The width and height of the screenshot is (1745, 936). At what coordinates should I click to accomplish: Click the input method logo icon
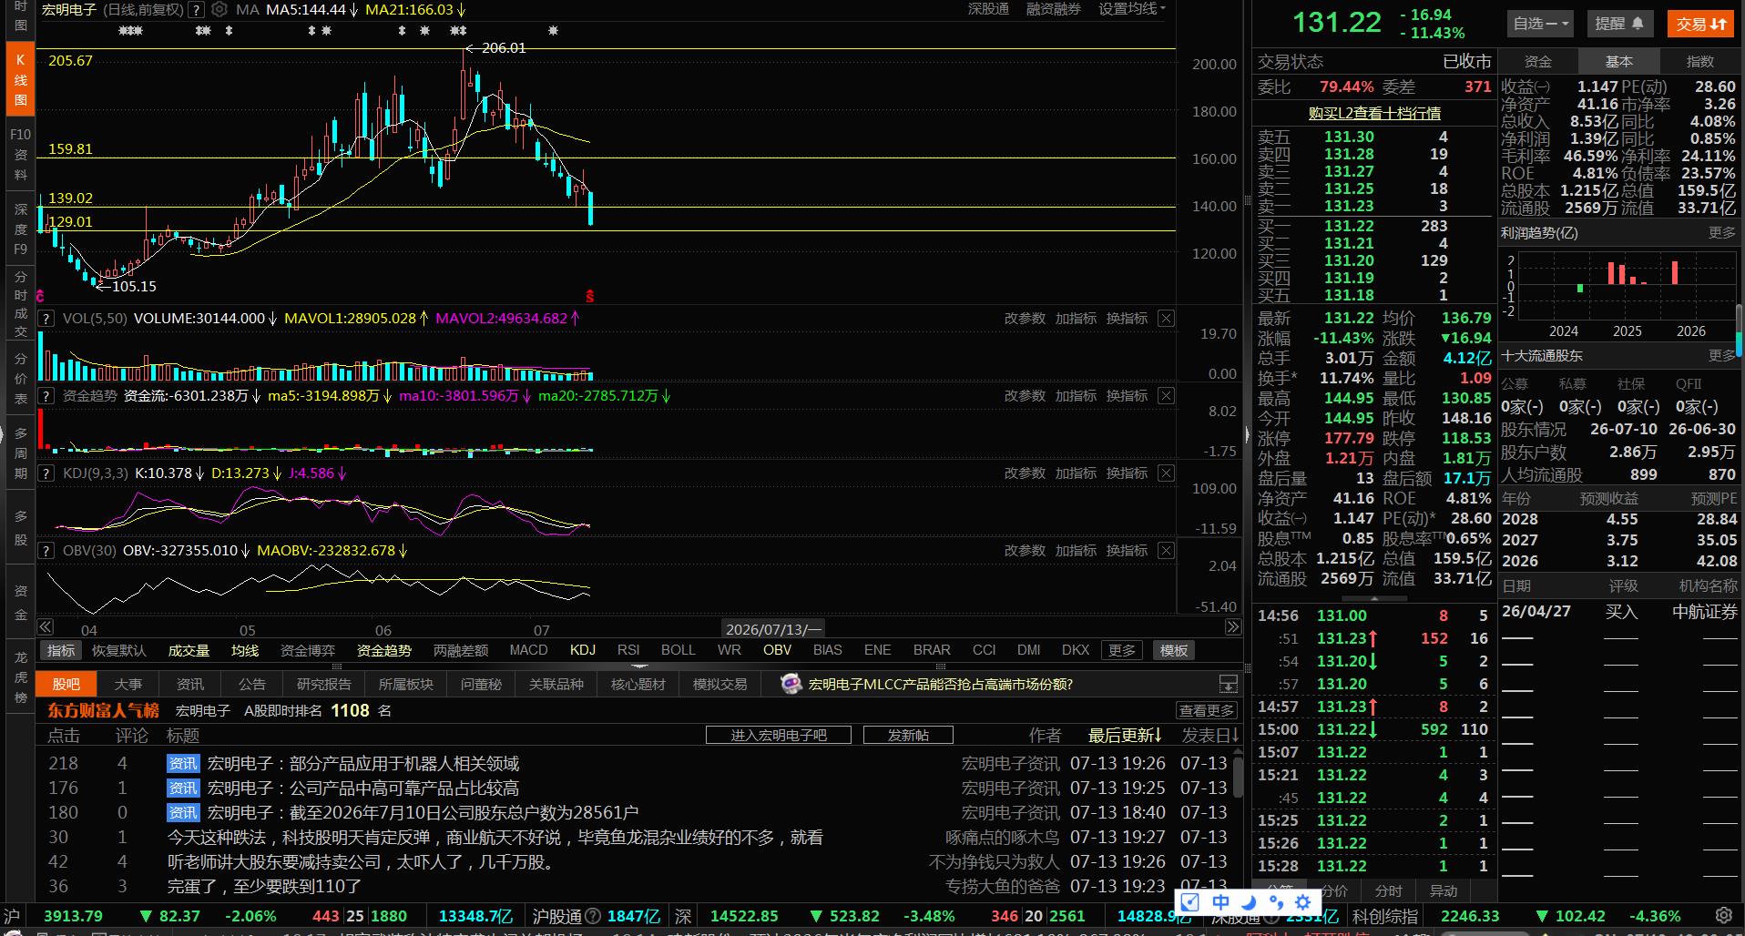1190,902
